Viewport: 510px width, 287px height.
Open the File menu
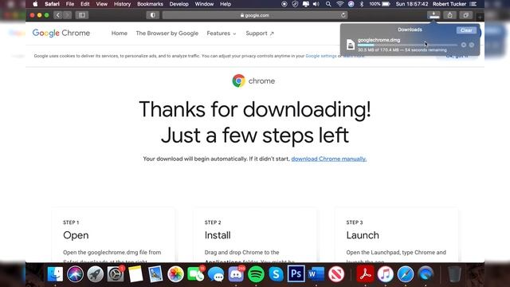pos(70,4)
